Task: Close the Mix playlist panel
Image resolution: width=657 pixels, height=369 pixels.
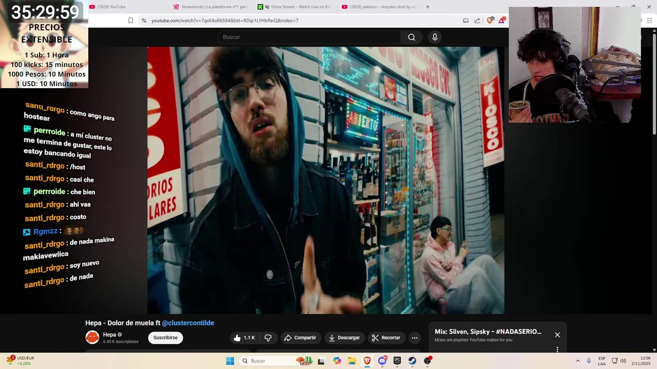Action: tap(557, 335)
